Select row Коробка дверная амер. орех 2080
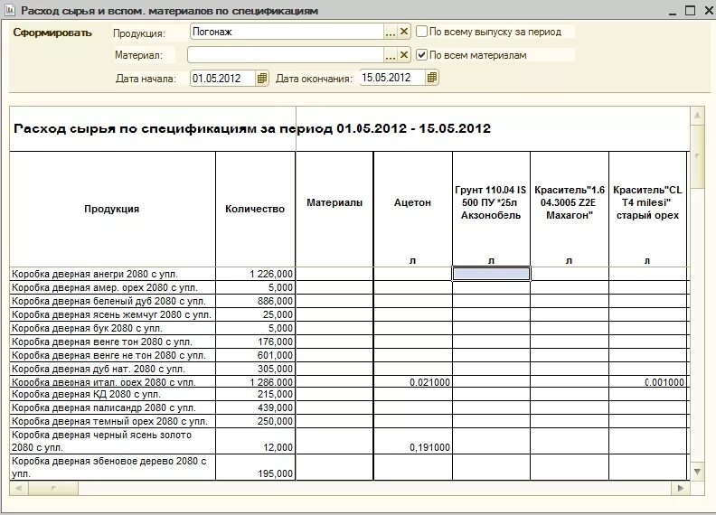Viewport: 716px width, 515px height. click(x=112, y=287)
